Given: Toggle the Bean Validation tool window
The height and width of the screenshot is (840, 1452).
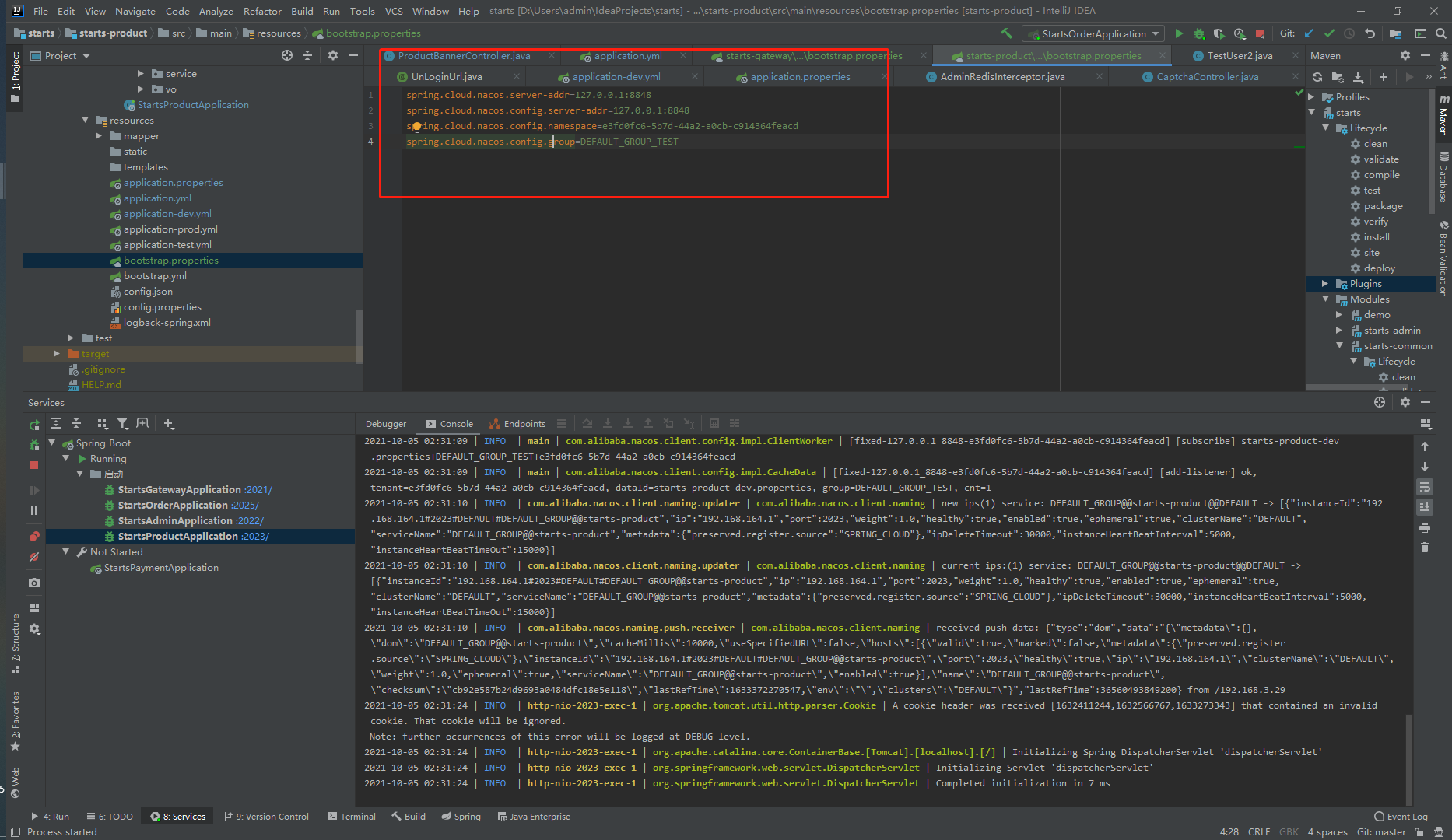Looking at the screenshot, I should pos(1444,258).
